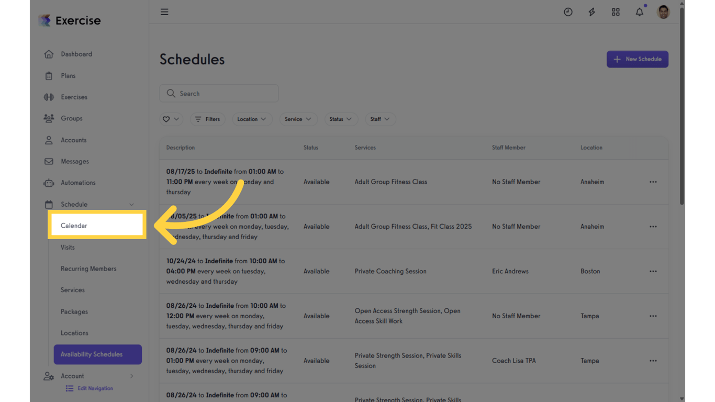Open the Calendar menu item
715x402 pixels.
point(74,225)
